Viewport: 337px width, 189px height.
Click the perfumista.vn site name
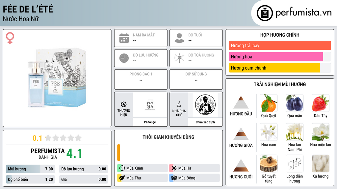(303, 13)
